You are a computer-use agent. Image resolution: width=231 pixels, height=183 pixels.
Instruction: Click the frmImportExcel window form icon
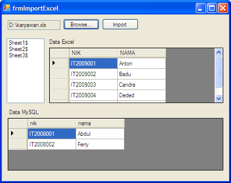click(7, 8)
